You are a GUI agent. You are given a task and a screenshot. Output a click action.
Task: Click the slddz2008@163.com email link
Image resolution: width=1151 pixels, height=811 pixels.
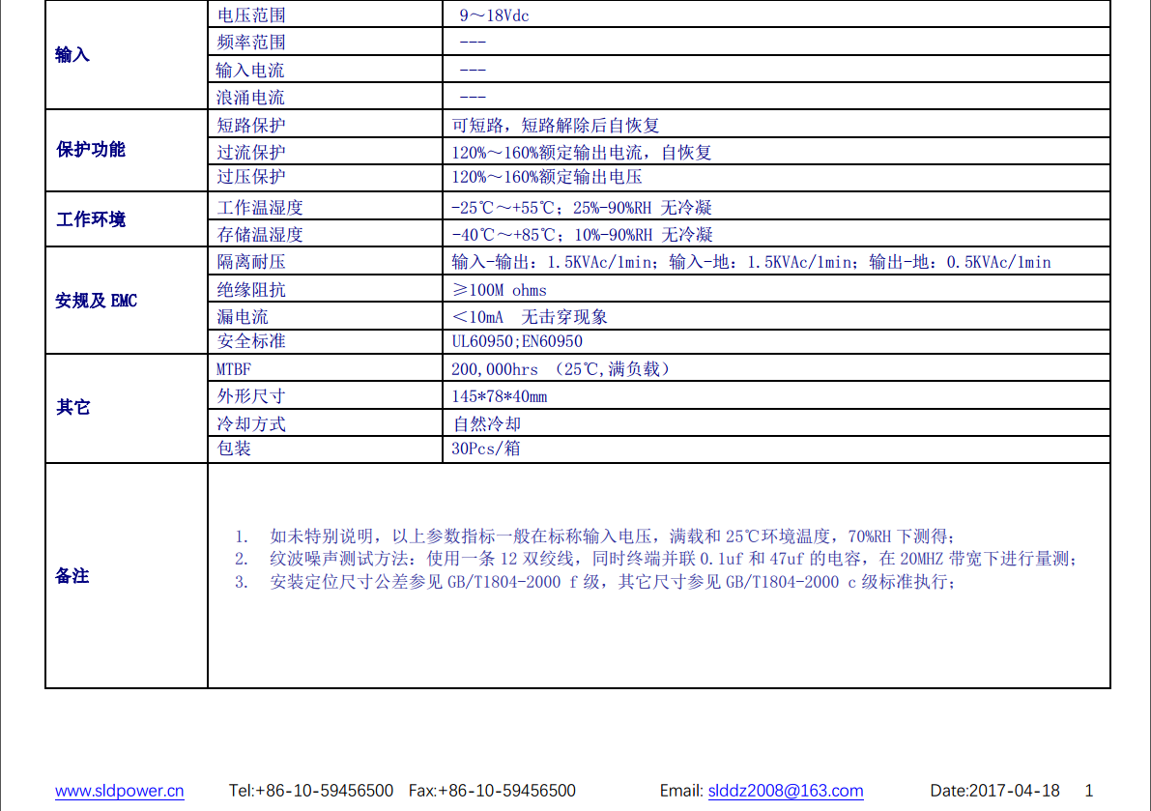[785, 791]
